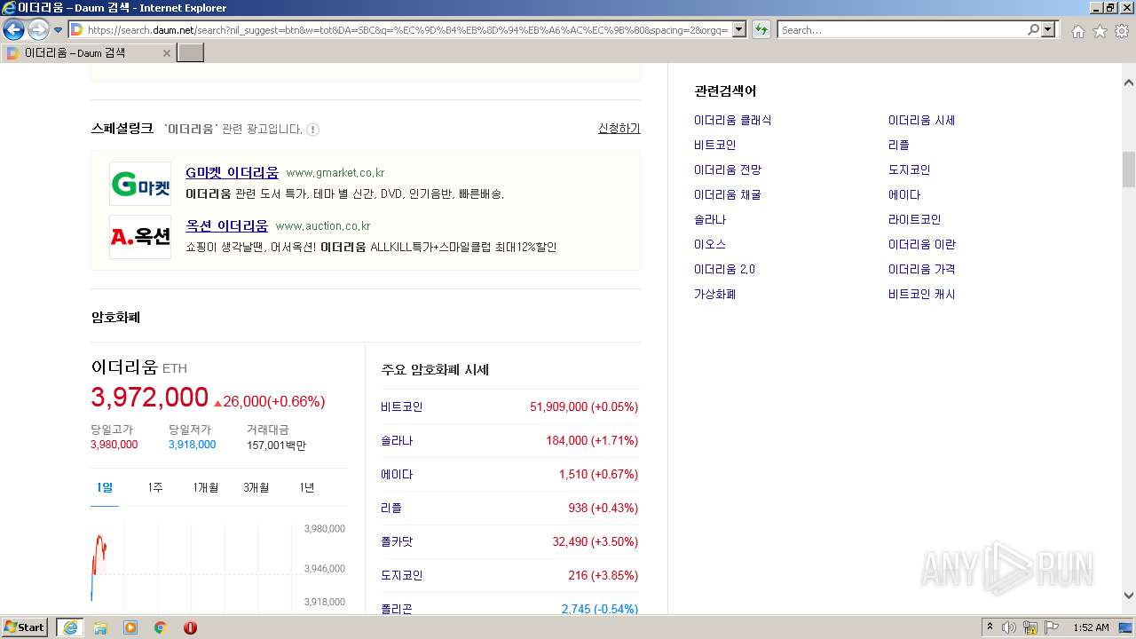Image resolution: width=1136 pixels, height=639 pixels.
Task: Open the media player taskbar icon
Action: (x=130, y=627)
